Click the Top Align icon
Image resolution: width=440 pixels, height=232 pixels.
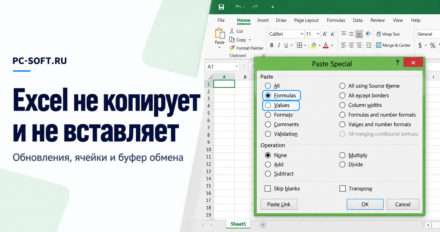coord(344,34)
